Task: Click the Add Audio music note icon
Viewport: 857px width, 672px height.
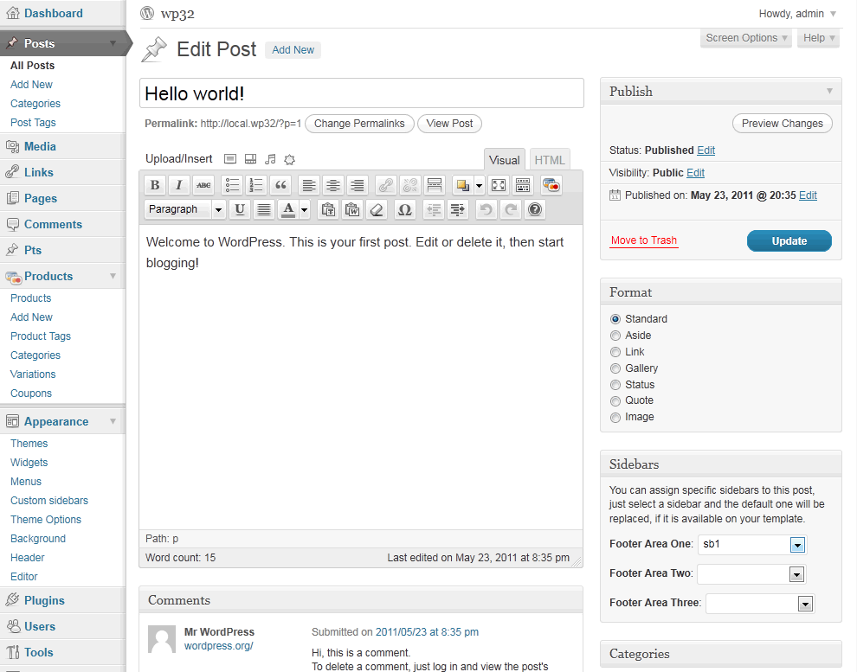Action: pos(270,159)
